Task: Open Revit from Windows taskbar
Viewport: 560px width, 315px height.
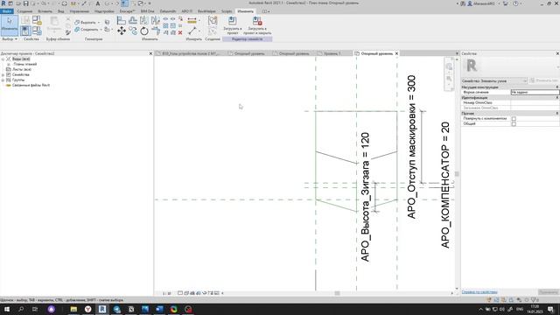Action: pyautogui.click(x=102, y=309)
